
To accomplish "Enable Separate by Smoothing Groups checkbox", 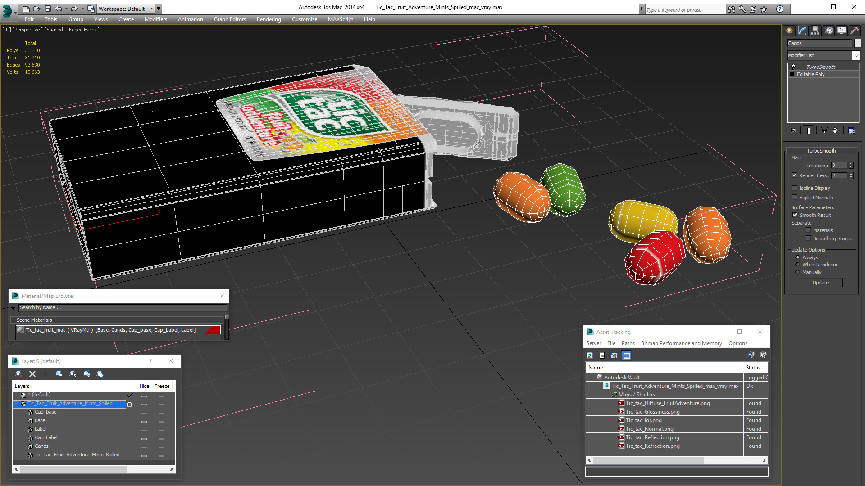I will [x=808, y=238].
